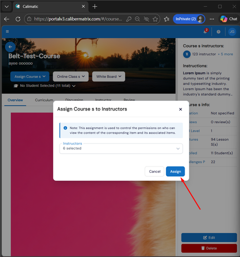The image size is (240, 257).
Task: Click the Belt-Test-Course title
Action: click(x=34, y=56)
